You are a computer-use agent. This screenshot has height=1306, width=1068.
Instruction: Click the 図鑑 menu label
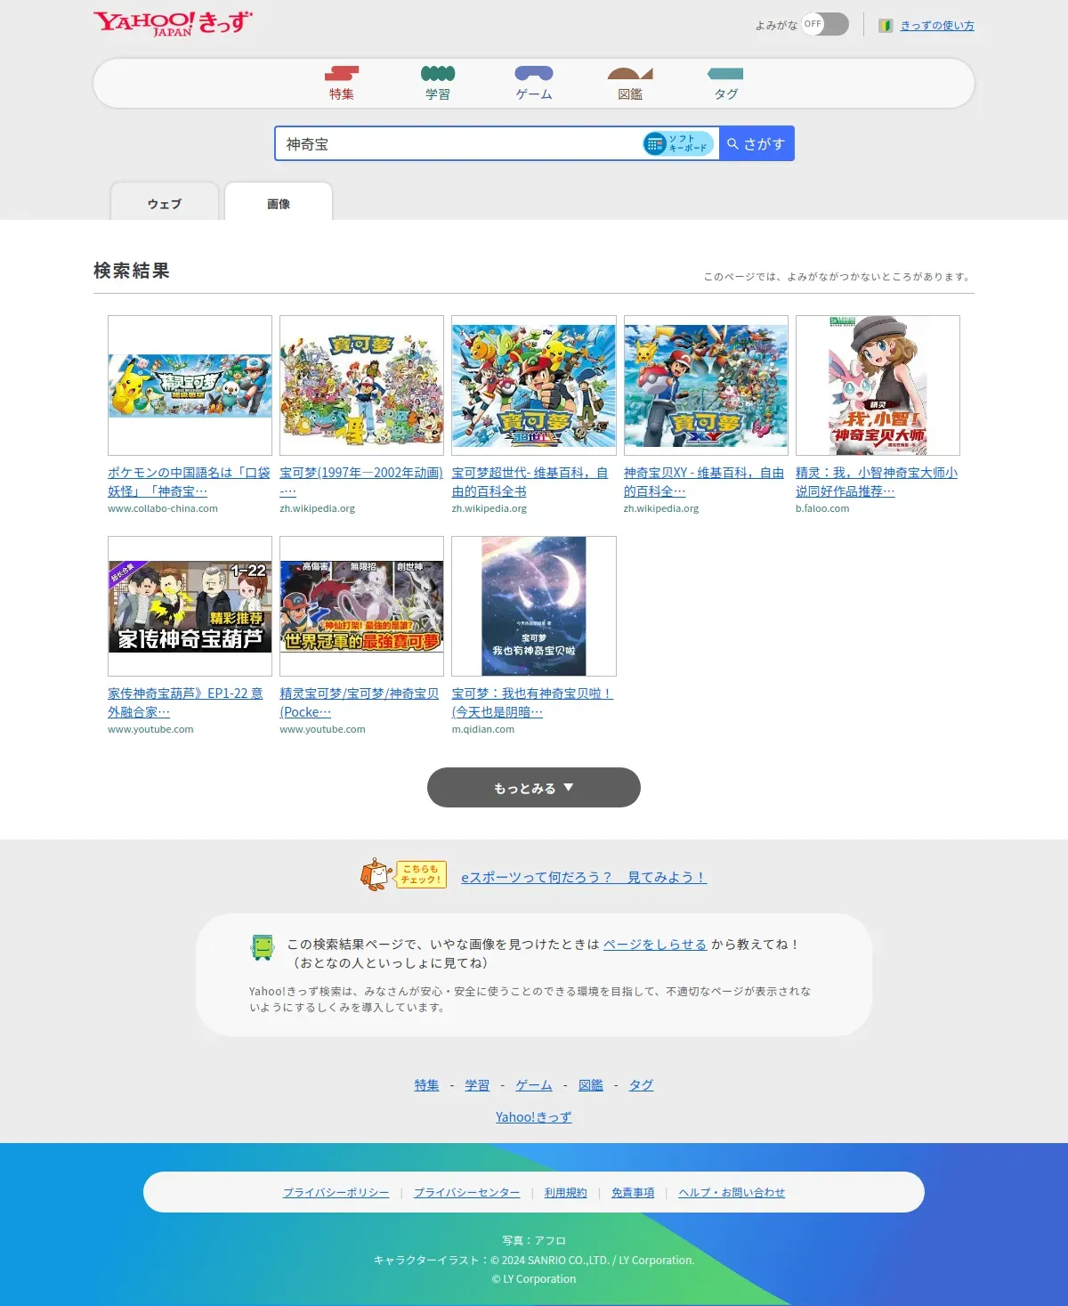coord(630,94)
